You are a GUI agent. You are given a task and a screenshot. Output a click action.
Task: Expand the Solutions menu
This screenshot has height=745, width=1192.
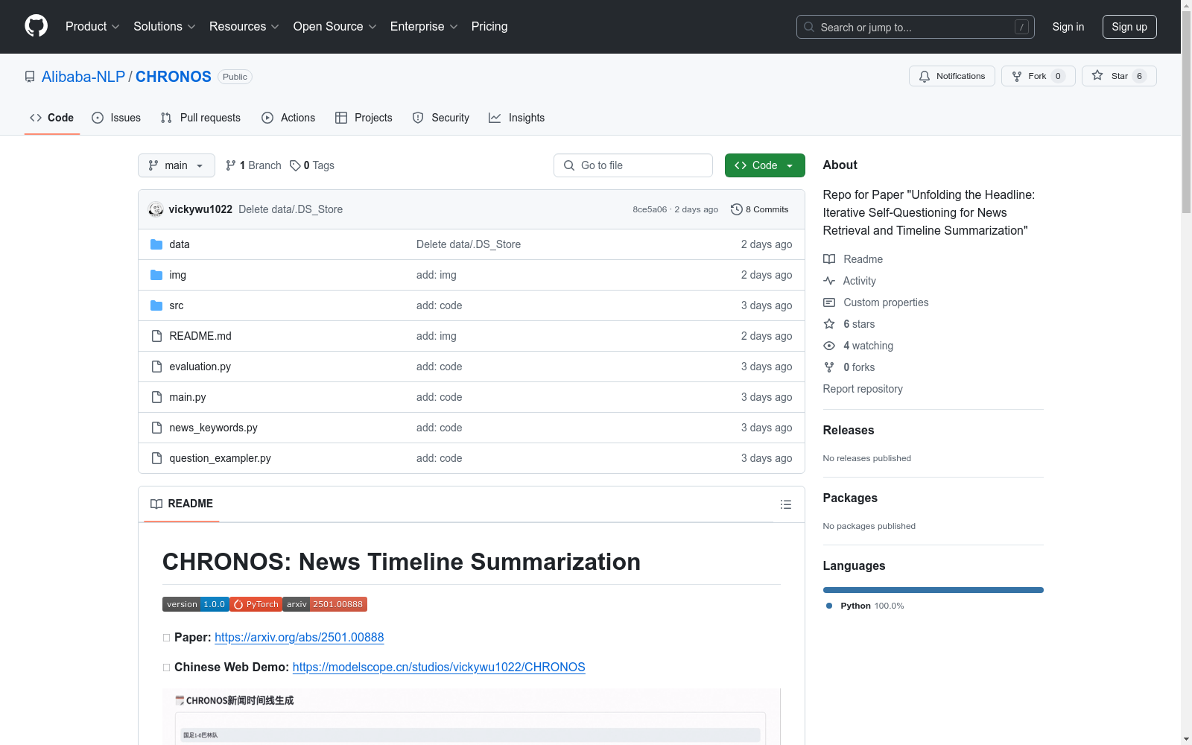(165, 27)
